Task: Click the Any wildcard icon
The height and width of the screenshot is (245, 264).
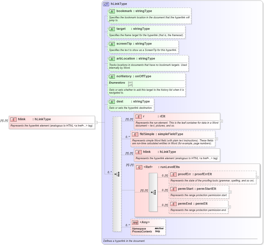Action: [135, 222]
